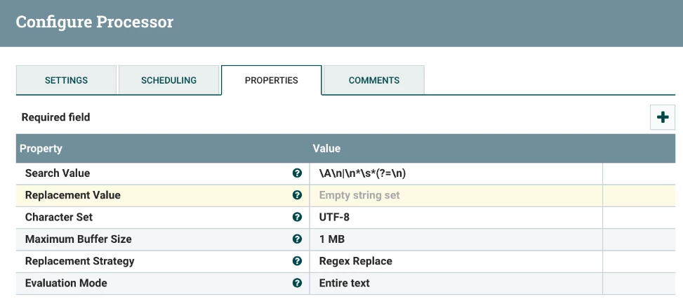Change the UTF-8 character set value
Image resolution: width=683 pixels, height=299 pixels.
pos(456,217)
